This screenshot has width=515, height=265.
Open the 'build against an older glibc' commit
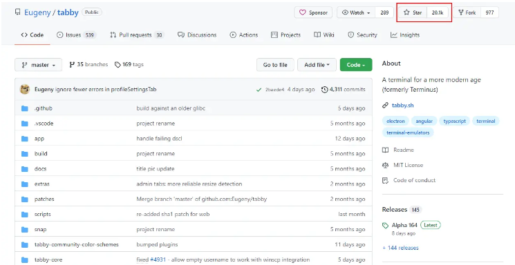(171, 108)
